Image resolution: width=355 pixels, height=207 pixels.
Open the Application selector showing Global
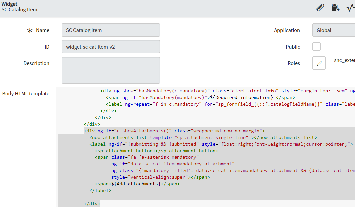[x=333, y=30]
